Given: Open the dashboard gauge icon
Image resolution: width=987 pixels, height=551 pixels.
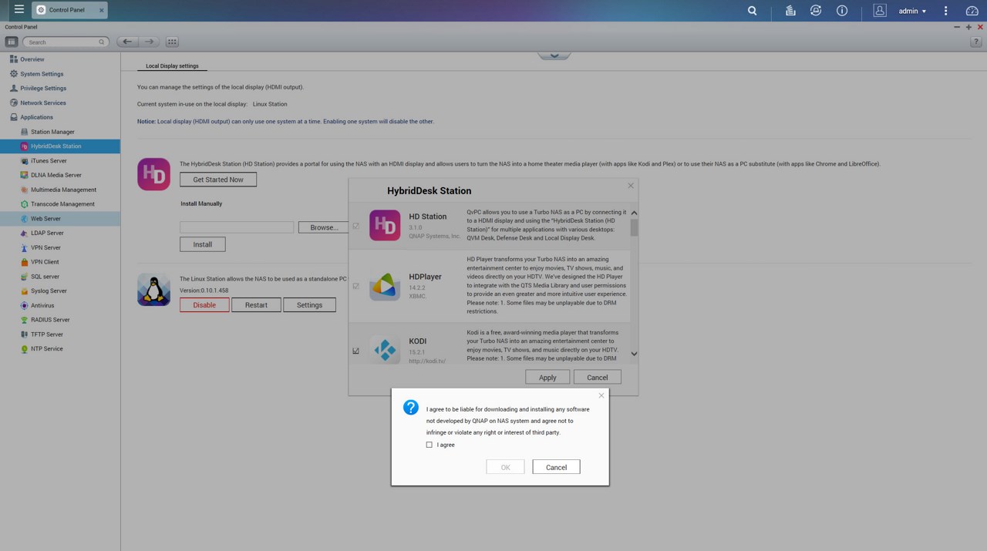Looking at the screenshot, I should tap(972, 11).
